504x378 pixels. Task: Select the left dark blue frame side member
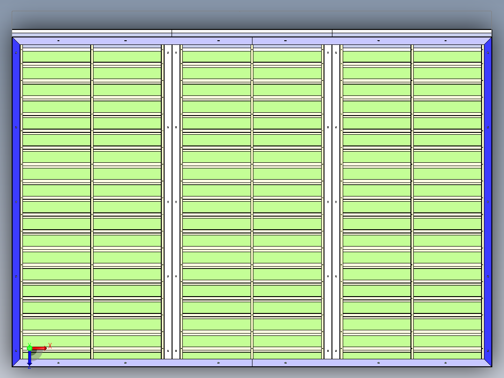16,202
